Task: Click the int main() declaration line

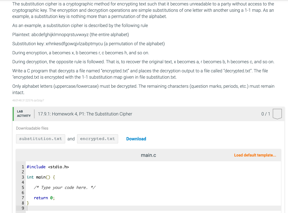Action: (x=39, y=177)
